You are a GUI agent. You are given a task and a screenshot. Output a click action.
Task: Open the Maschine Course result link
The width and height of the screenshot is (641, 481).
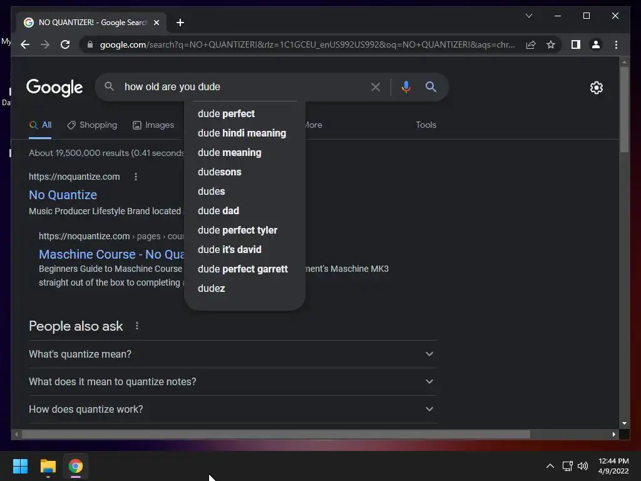coord(111,254)
